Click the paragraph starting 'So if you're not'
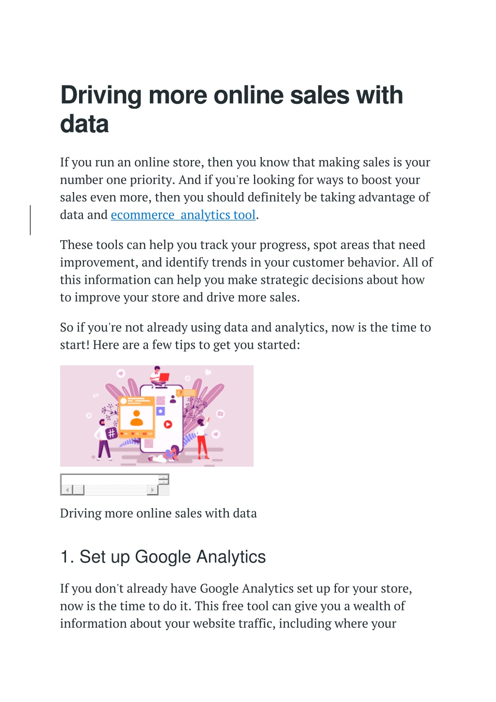Viewport: 496px width, 702px height. (x=245, y=336)
